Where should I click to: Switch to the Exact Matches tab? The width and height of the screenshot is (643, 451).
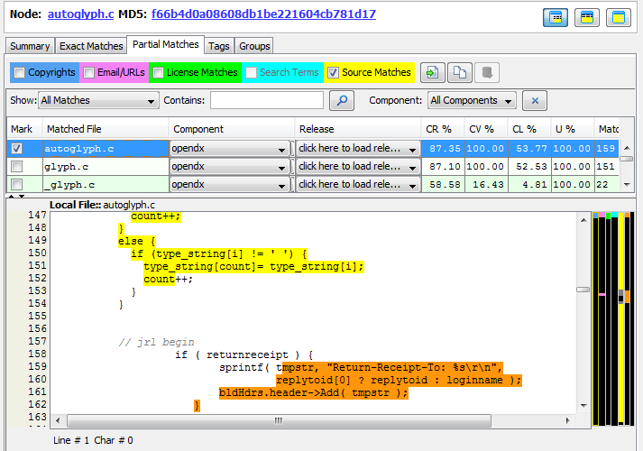90,46
